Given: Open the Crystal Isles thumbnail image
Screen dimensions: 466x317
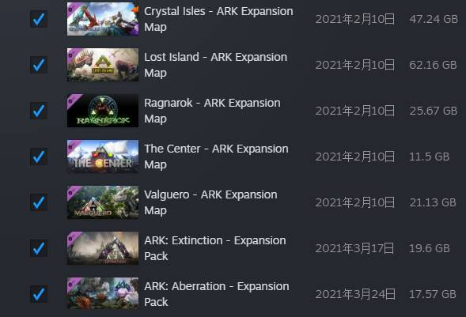Looking at the screenshot, I should click(103, 19).
